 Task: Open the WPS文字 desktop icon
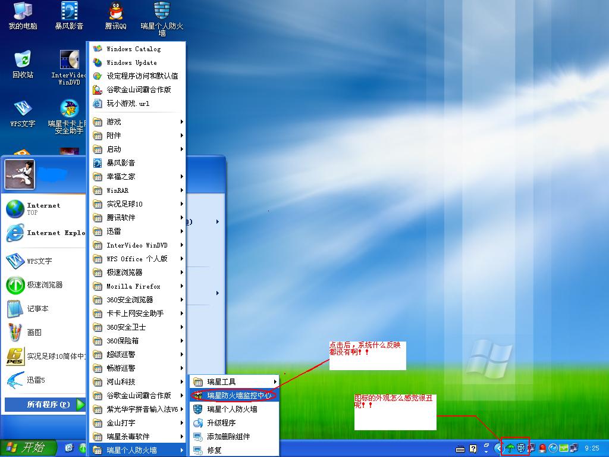(23, 114)
